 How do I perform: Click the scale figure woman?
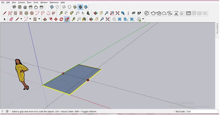tap(21, 74)
